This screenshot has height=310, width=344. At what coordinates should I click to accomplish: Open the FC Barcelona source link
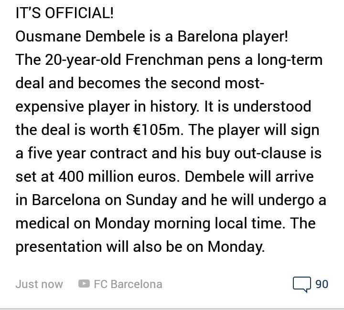coord(128,284)
